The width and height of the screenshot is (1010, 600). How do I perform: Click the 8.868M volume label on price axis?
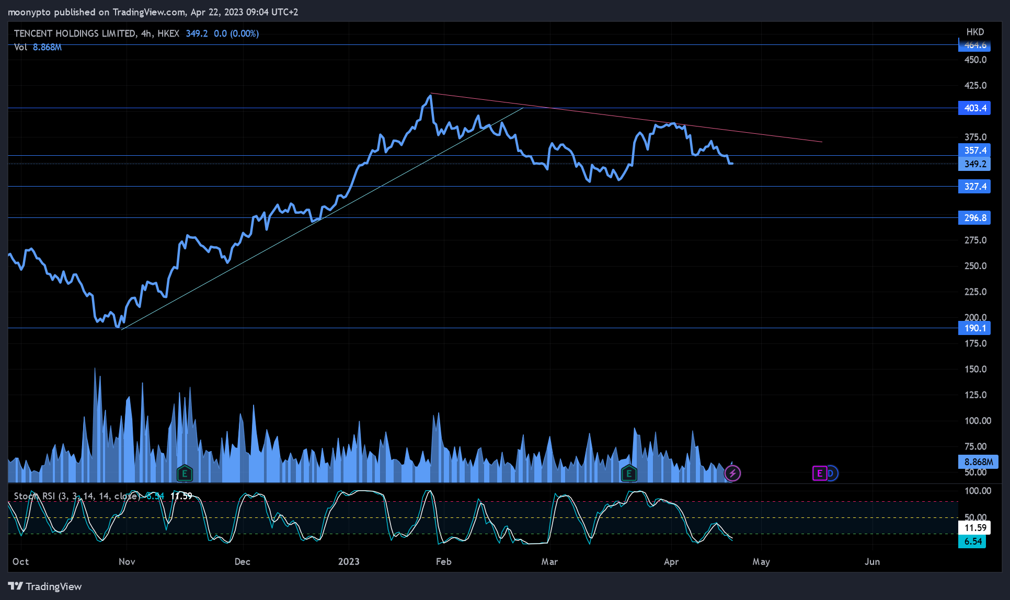pos(978,462)
